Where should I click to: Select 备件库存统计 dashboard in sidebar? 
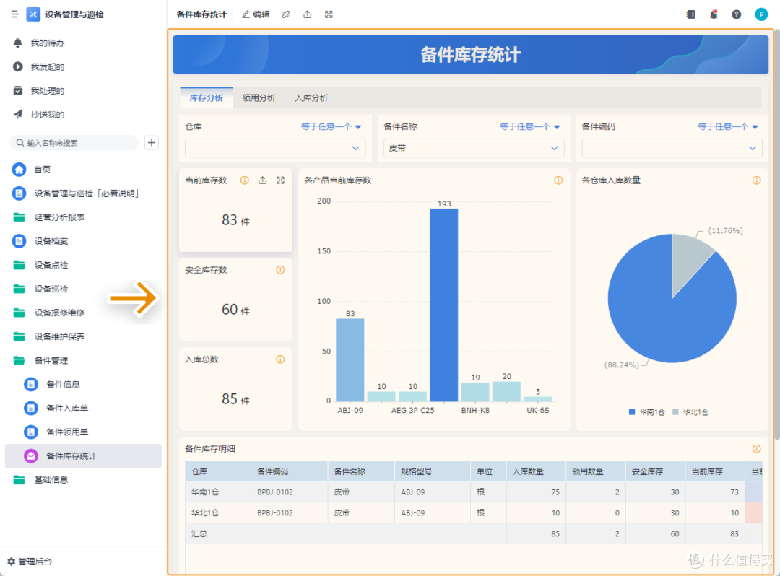pyautogui.click(x=83, y=455)
